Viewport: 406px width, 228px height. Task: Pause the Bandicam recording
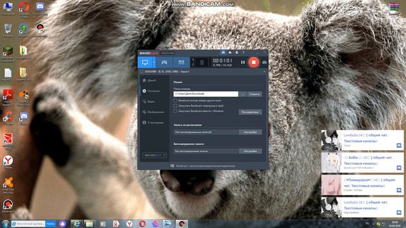[x=242, y=62]
